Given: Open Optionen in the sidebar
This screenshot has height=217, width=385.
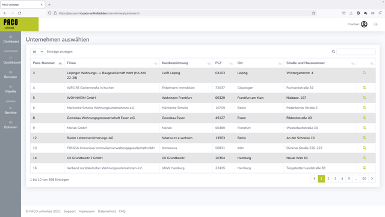Looking at the screenshot, I should [x=11, y=125].
